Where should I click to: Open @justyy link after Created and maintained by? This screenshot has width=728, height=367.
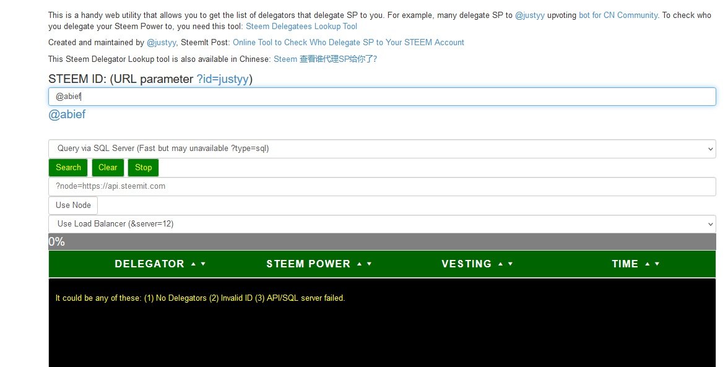[x=162, y=43]
